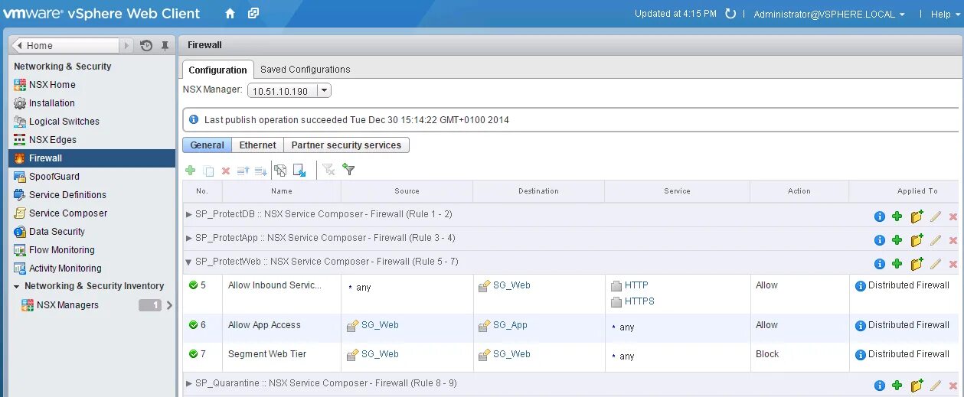Expand the SP_ProtectApp rule section

point(189,238)
